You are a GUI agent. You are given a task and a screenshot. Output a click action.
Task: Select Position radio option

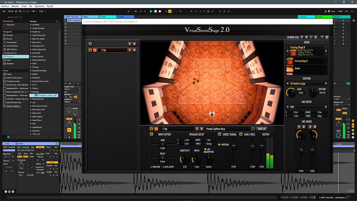pos(219,144)
